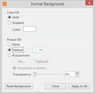Click the Transparency slider track
This screenshot has width=95, height=94.
coord(47,74)
